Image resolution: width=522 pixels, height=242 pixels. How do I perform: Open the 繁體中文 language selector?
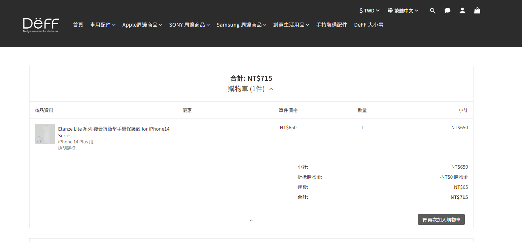pos(403,11)
